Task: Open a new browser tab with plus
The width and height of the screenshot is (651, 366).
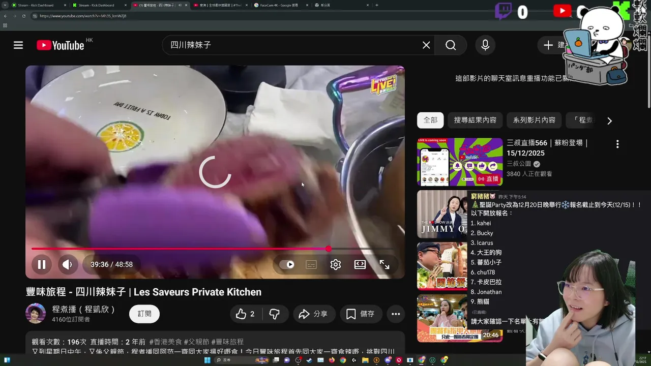Action: click(x=376, y=5)
